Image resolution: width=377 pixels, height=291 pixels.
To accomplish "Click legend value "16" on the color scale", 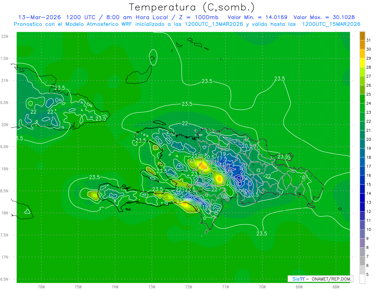I will (x=369, y=175).
